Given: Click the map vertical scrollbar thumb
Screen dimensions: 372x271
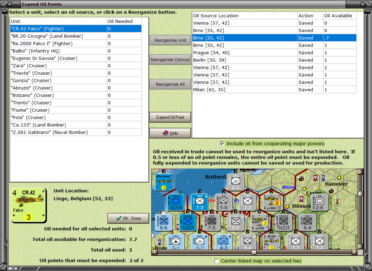Looking at the screenshot, I should point(360,193).
